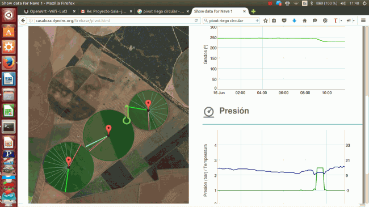Open a new tab with green plus
This screenshot has height=207, width=369.
[x=253, y=11]
